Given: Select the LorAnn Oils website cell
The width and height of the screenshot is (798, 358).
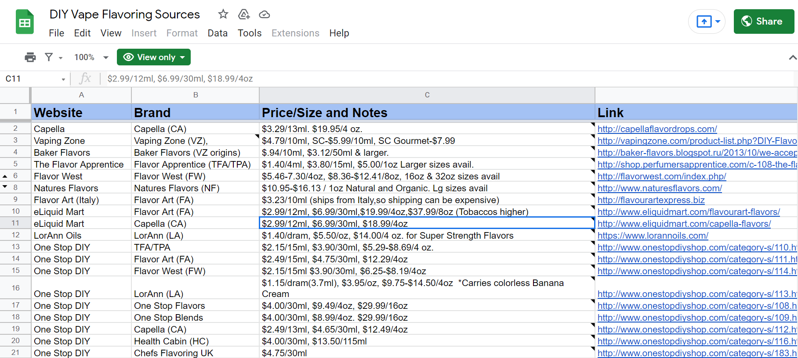Looking at the screenshot, I should coord(81,236).
